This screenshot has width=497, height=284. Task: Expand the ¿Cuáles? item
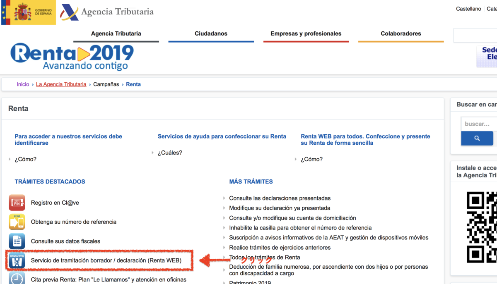point(170,153)
